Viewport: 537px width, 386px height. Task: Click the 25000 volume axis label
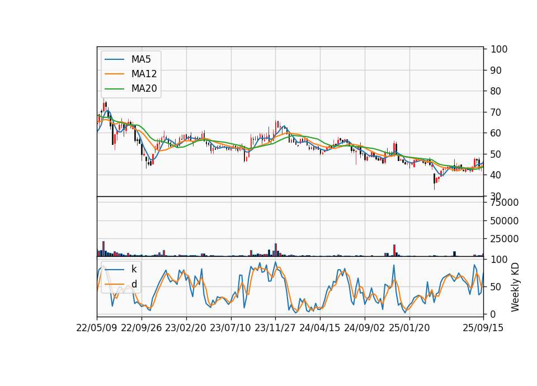pyautogui.click(x=505, y=239)
